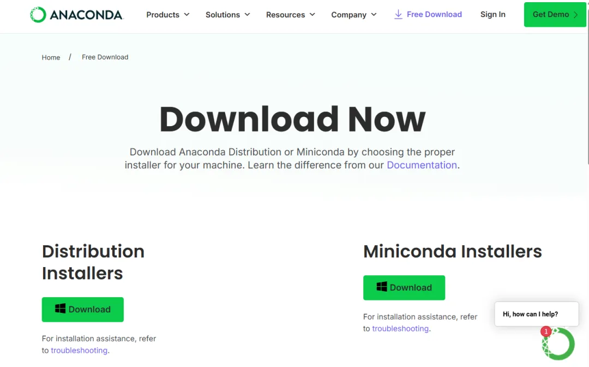This screenshot has height=367, width=589.
Task: Click the Free Download header link
Action: click(x=428, y=14)
